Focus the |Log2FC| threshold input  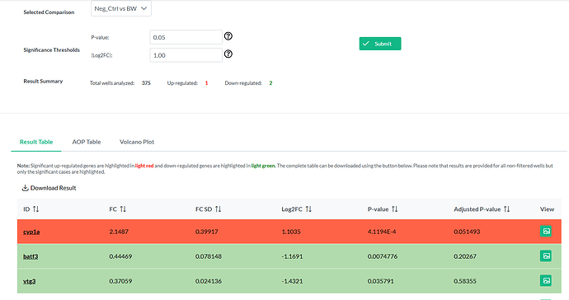coord(186,55)
